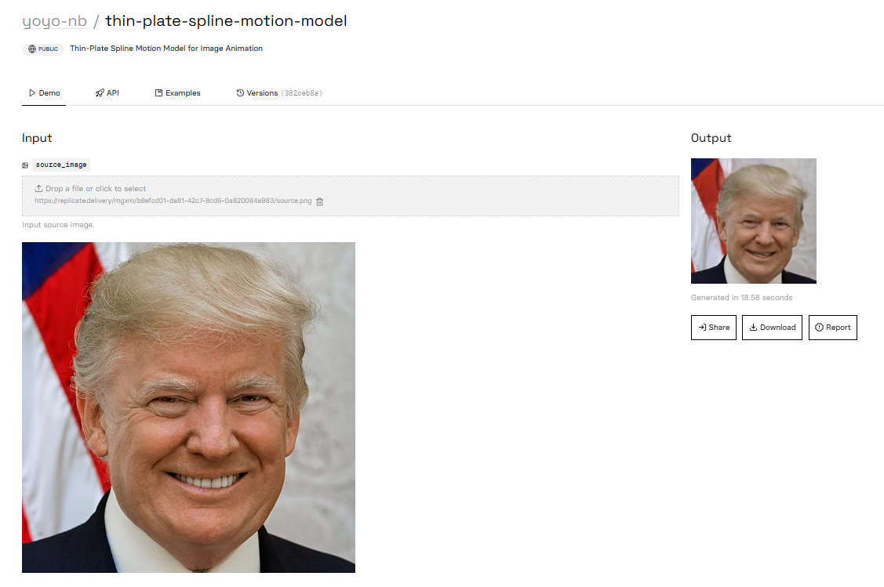Delete the source image with the trash icon
Viewport: 884px width, 587px height.
coord(320,201)
